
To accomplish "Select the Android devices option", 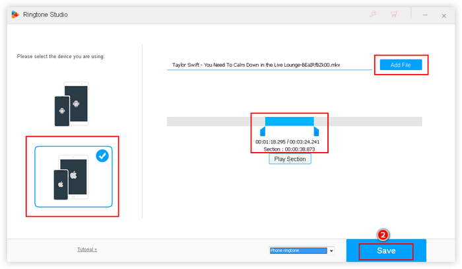I will point(71,104).
